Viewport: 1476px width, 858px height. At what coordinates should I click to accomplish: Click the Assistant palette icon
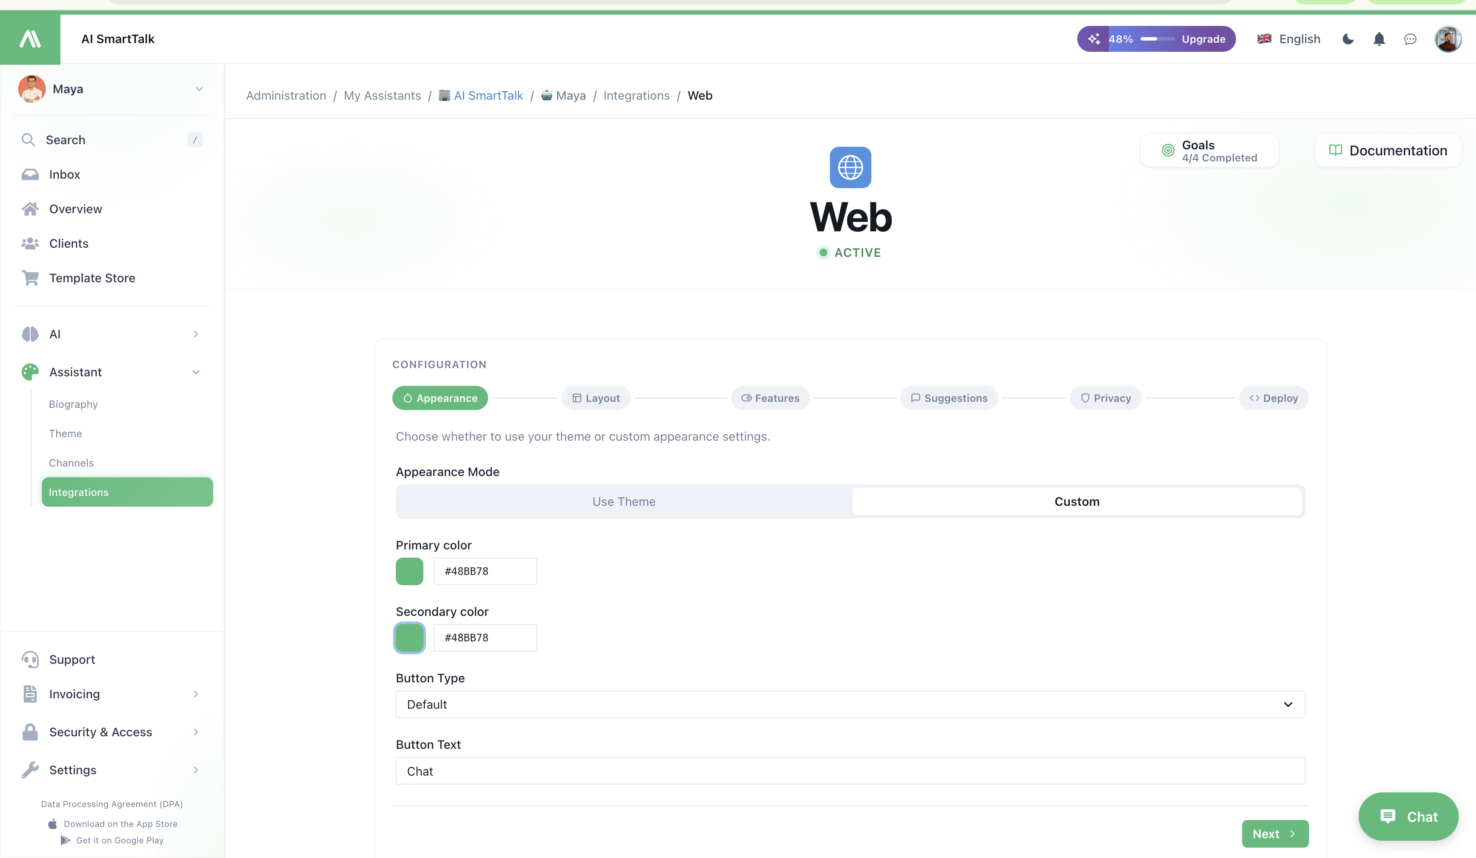[30, 372]
